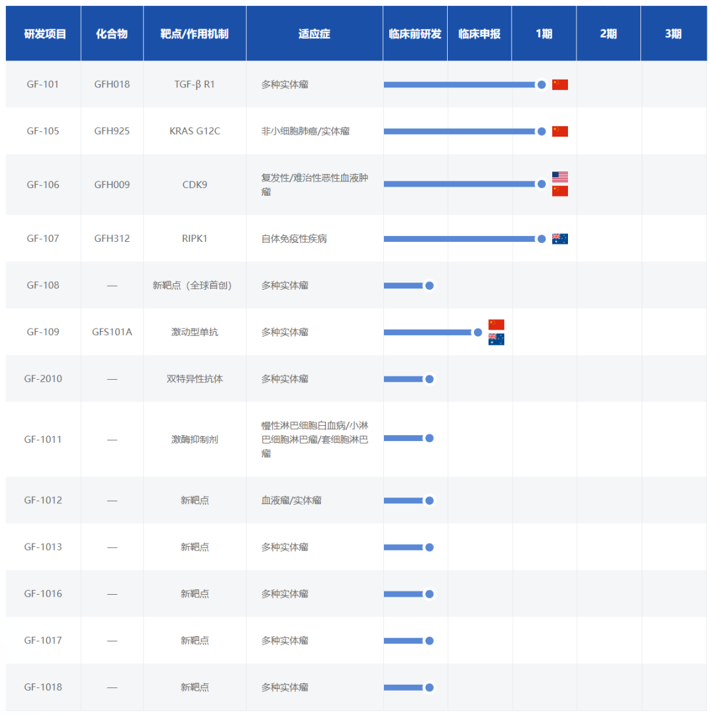The width and height of the screenshot is (710, 715).
Task: Select the GF-109 project cell
Action: point(43,332)
